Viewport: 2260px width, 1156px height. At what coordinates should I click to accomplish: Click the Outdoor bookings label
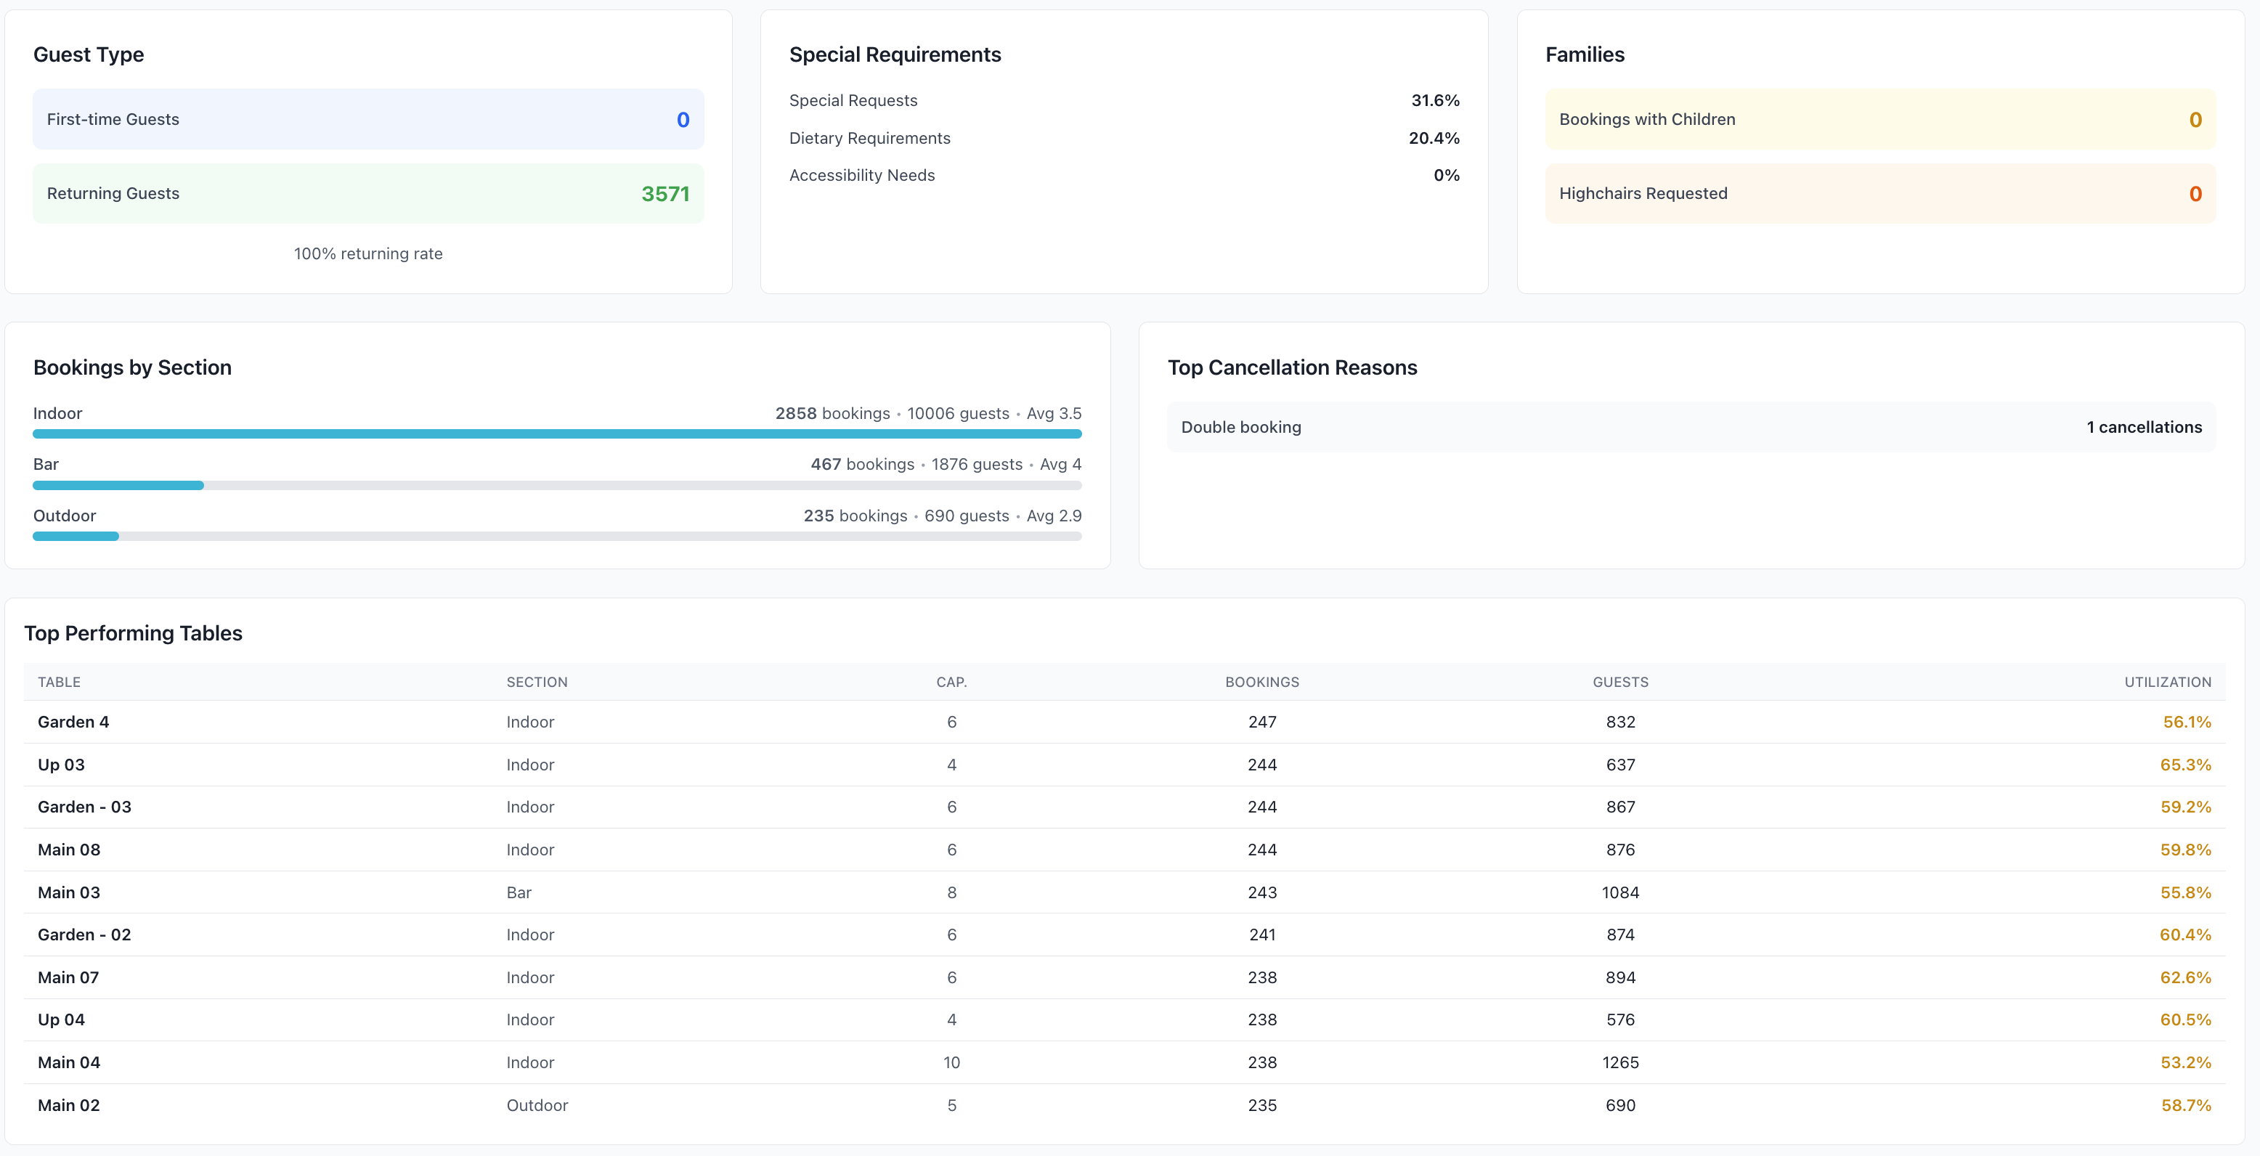63,516
